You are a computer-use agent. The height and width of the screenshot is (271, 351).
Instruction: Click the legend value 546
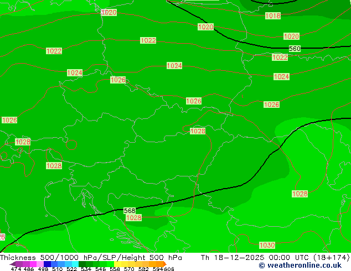pos(100,269)
